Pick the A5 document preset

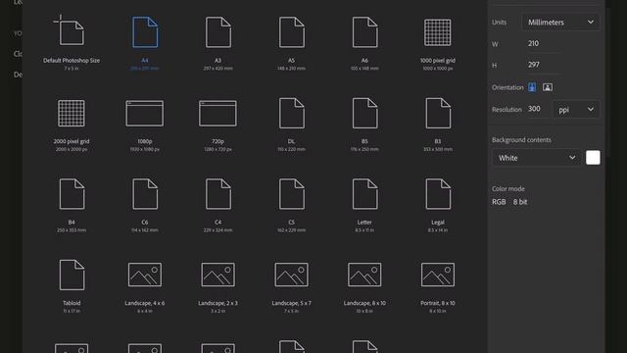(x=291, y=42)
